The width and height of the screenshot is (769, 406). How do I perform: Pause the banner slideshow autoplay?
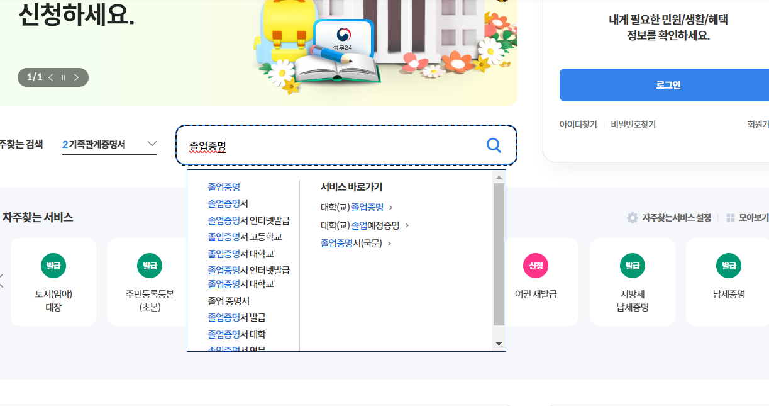[x=62, y=77]
